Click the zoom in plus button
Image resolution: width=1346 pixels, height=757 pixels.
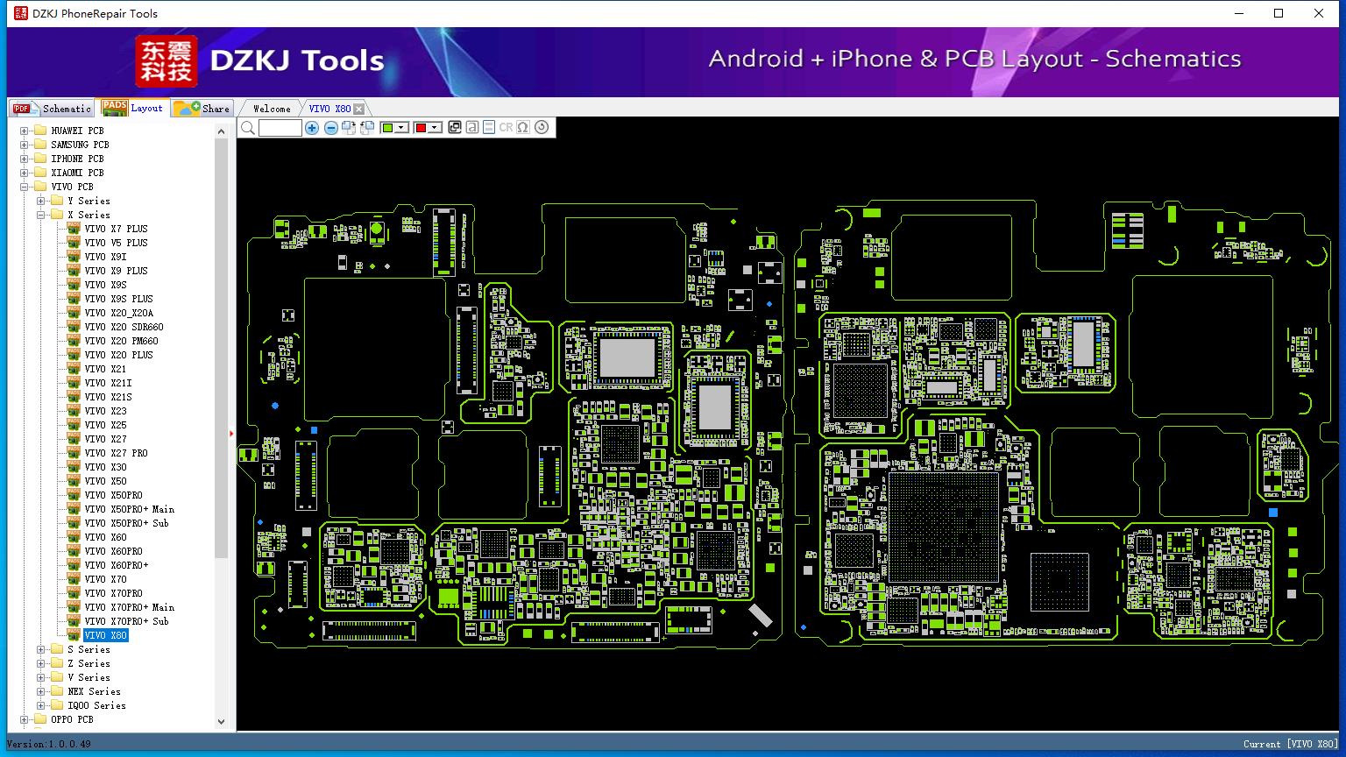[x=312, y=128]
